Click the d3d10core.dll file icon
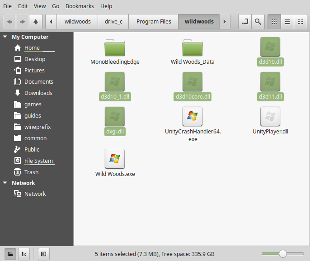This screenshot has height=261, width=310. 193,82
